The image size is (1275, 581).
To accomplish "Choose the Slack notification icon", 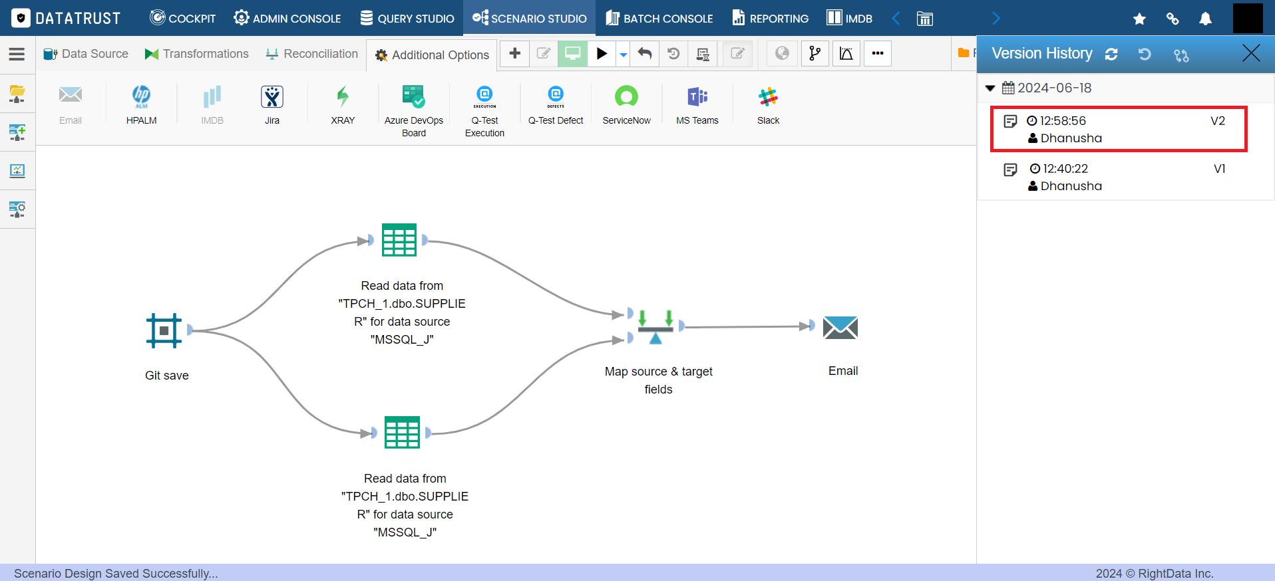I will pyautogui.click(x=768, y=98).
